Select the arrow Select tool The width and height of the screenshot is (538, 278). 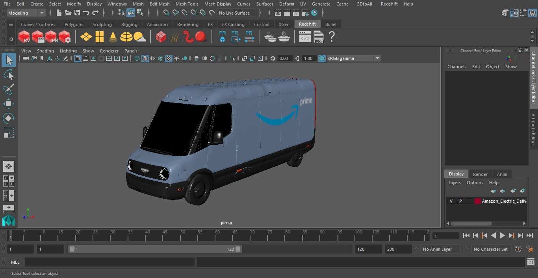point(9,60)
